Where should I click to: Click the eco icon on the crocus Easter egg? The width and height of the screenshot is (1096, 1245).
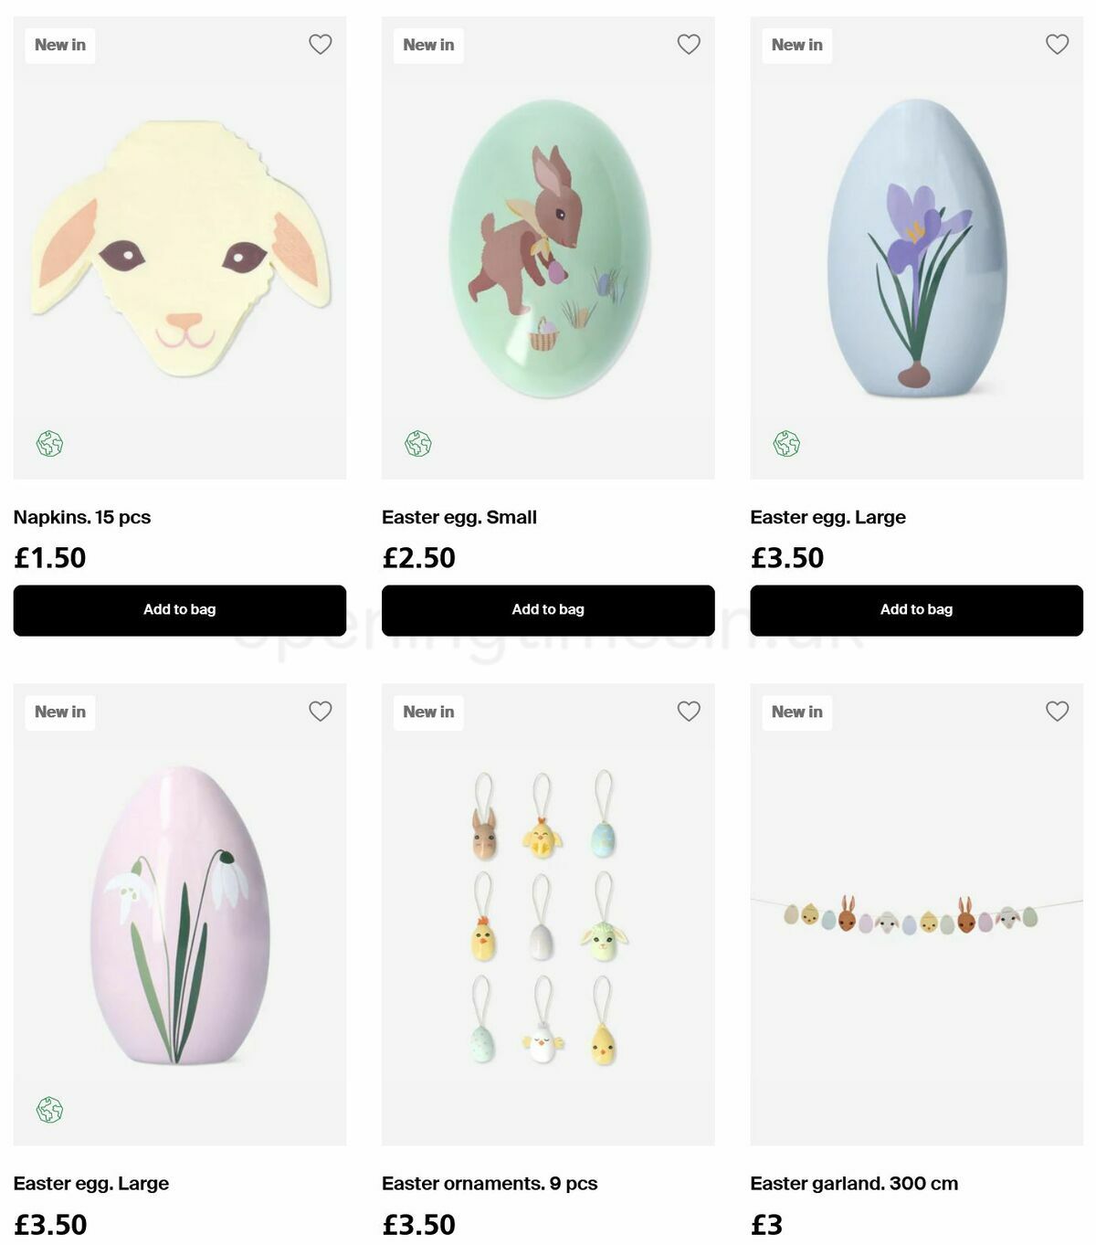(787, 444)
